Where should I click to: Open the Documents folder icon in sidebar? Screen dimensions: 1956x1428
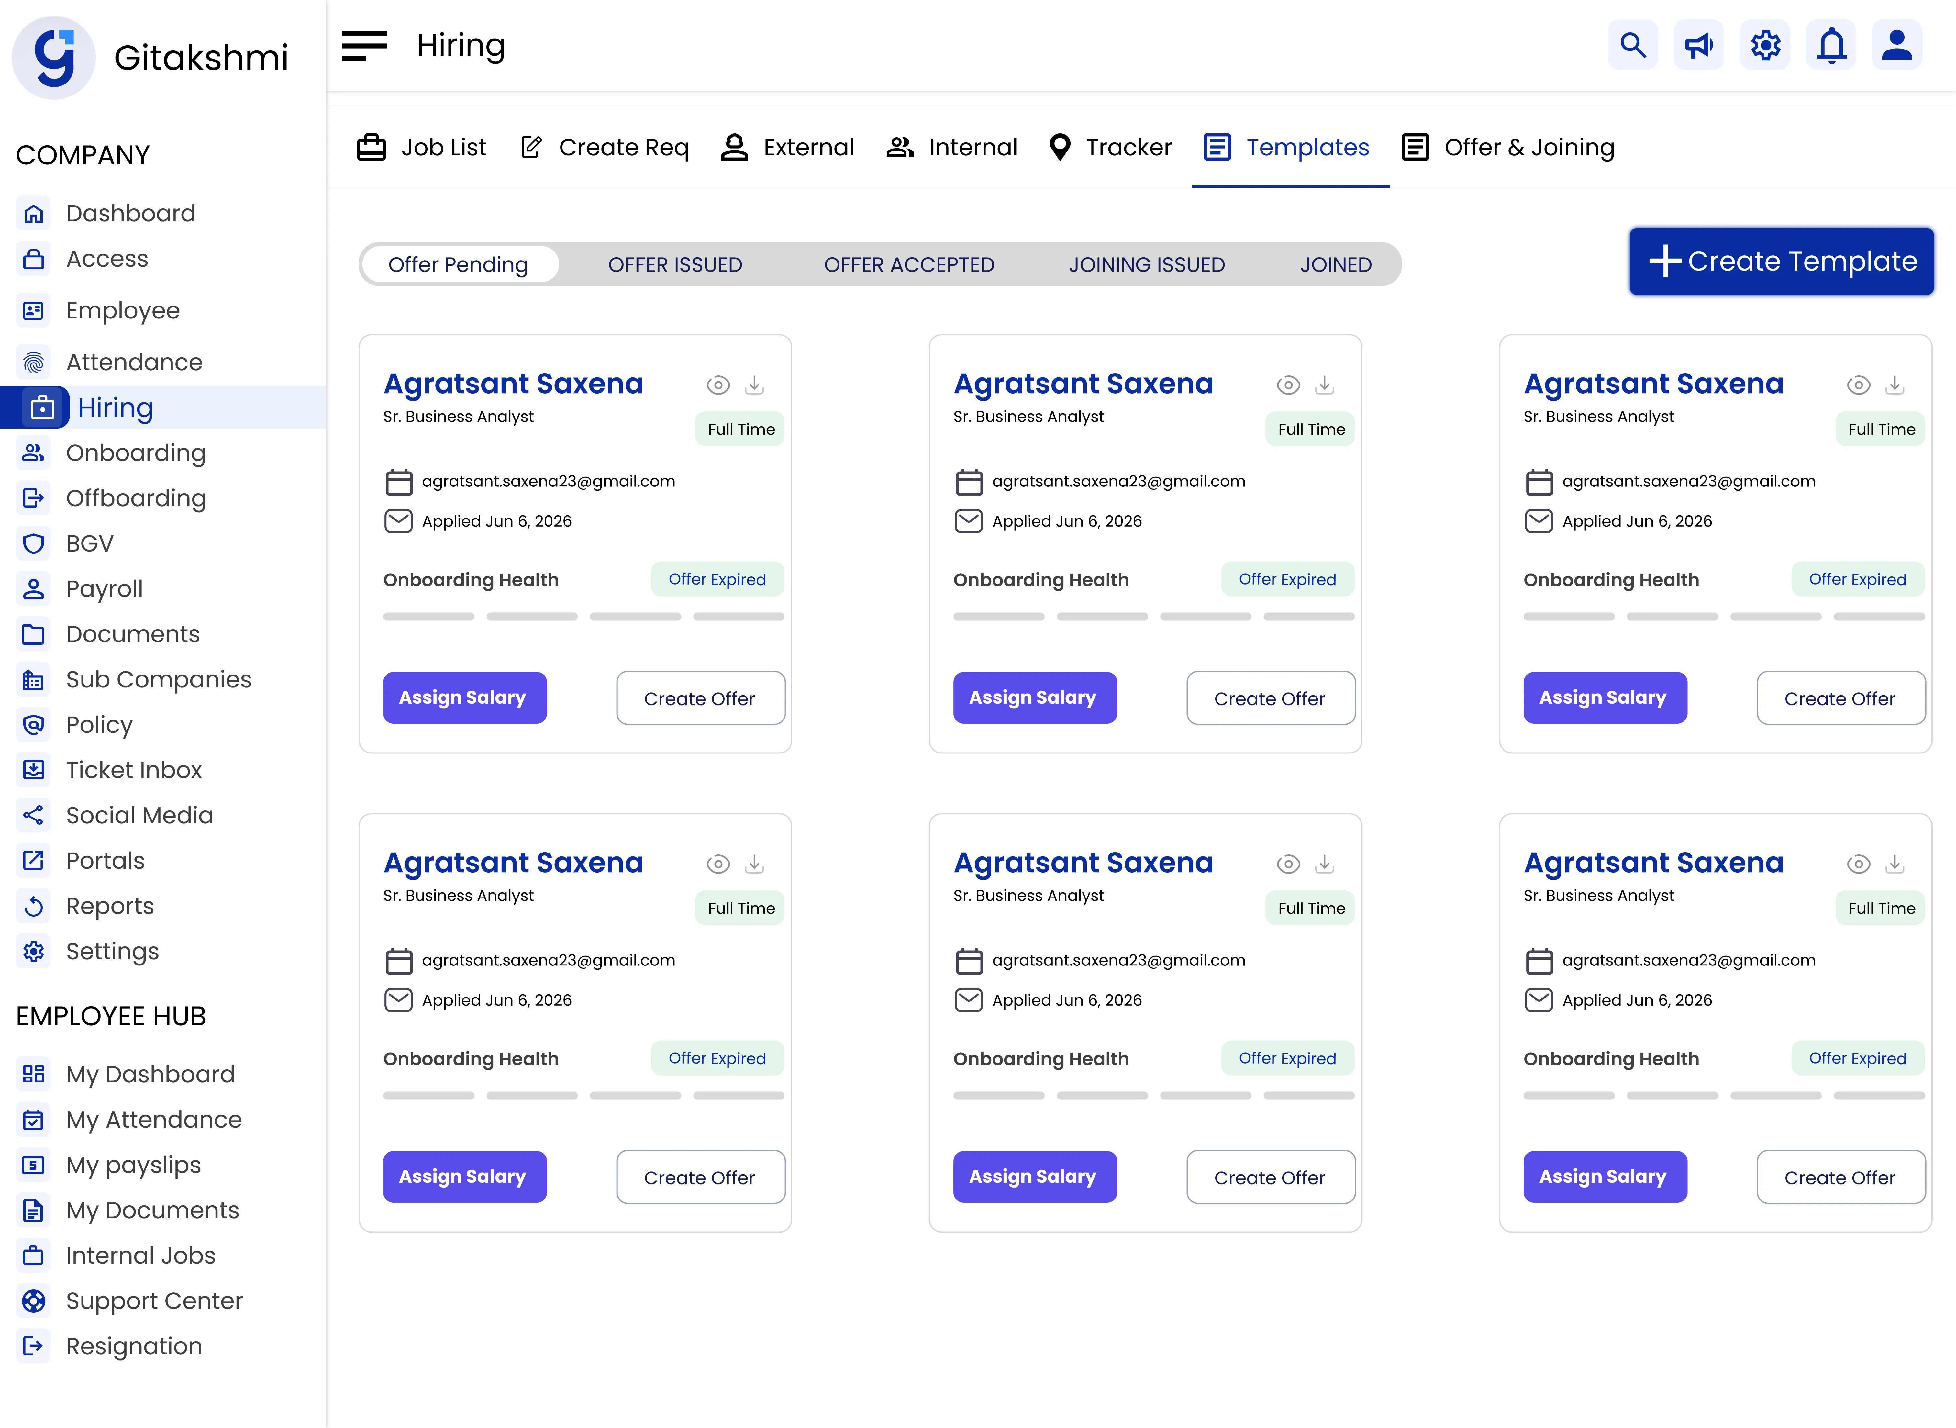click(34, 634)
